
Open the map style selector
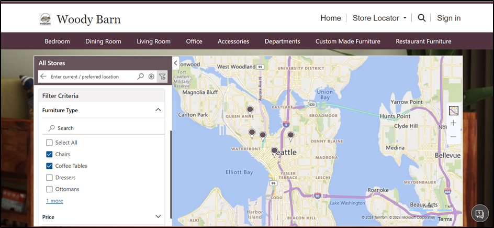(x=453, y=111)
